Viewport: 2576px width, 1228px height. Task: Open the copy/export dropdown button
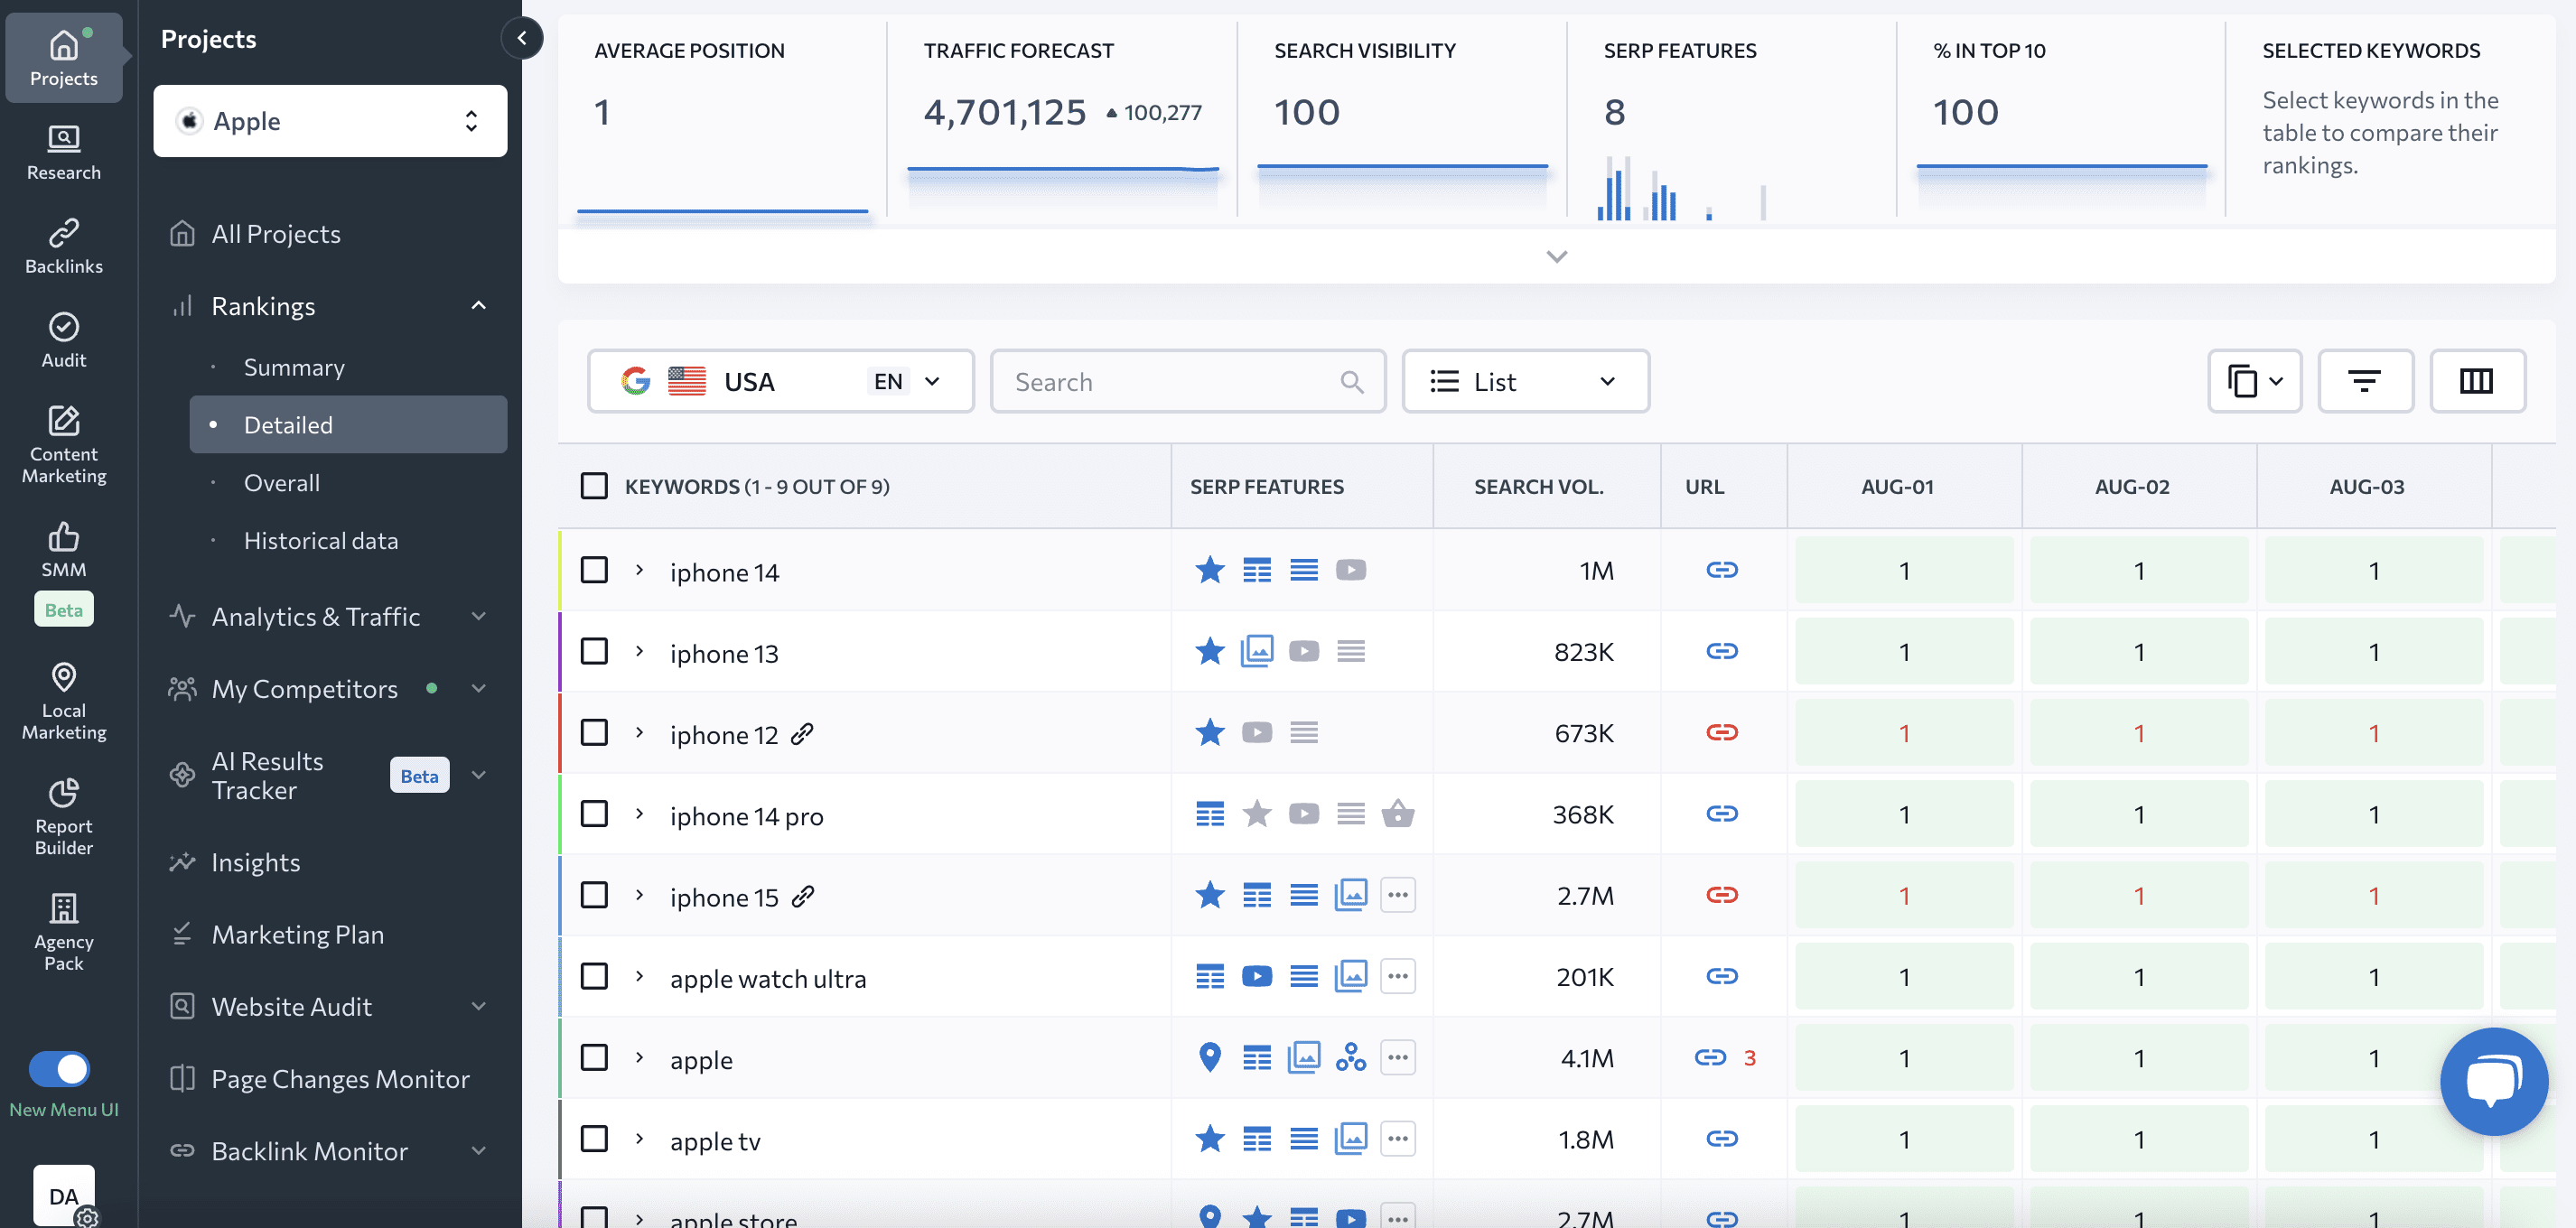tap(2254, 381)
